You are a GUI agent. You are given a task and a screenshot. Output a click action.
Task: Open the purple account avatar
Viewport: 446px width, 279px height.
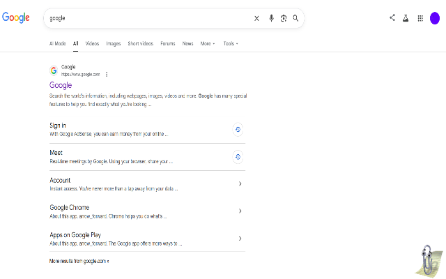(x=435, y=18)
